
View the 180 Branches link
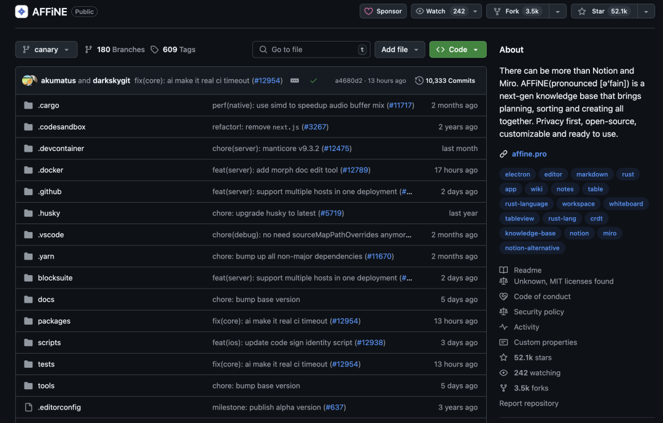(115, 50)
